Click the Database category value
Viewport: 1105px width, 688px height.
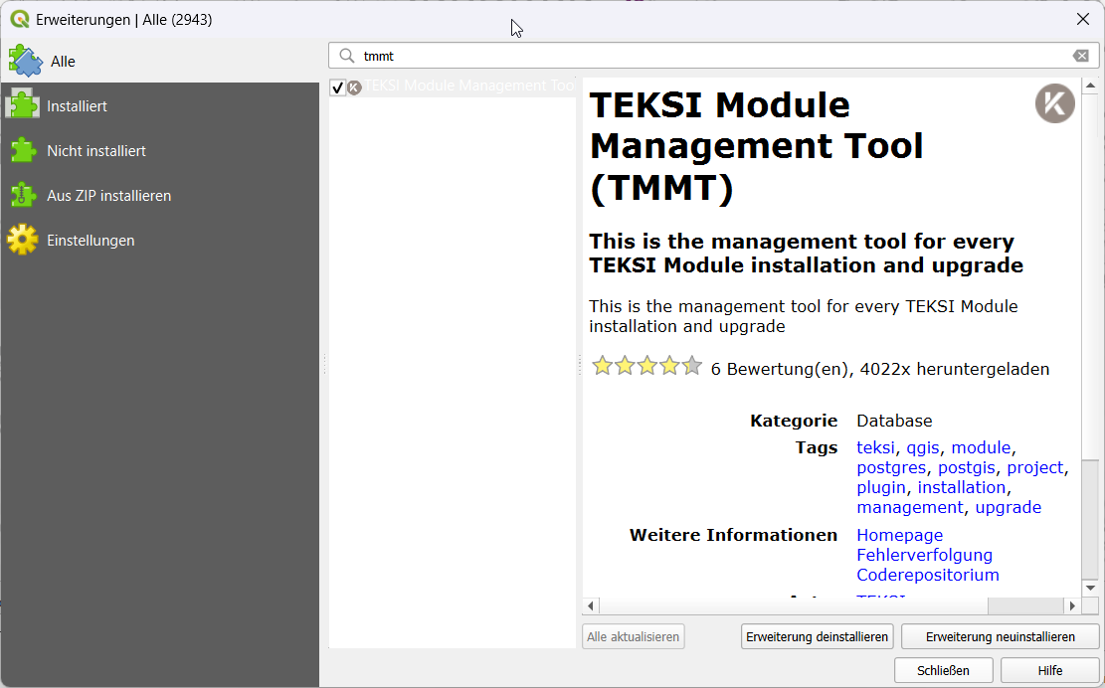point(894,422)
